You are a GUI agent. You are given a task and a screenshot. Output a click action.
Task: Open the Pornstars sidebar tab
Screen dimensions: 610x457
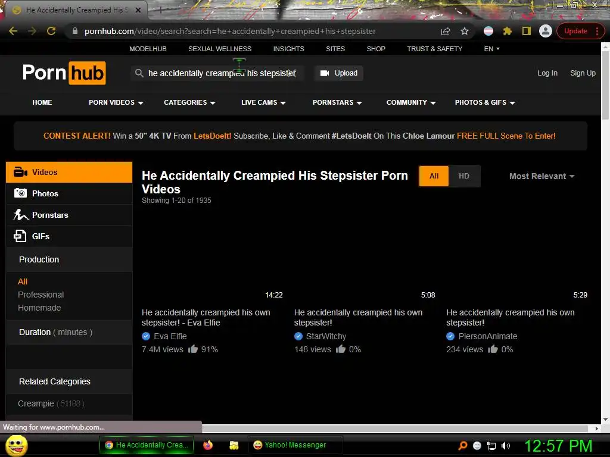click(69, 215)
